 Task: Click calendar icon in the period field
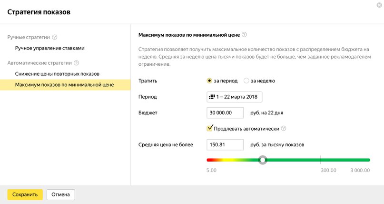[x=212, y=97]
